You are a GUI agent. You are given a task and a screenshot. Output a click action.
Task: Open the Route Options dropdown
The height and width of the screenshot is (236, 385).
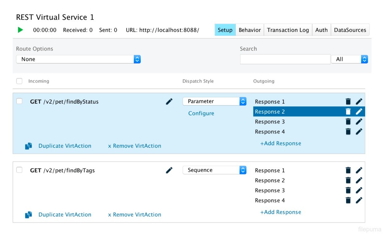pyautogui.click(x=78, y=59)
